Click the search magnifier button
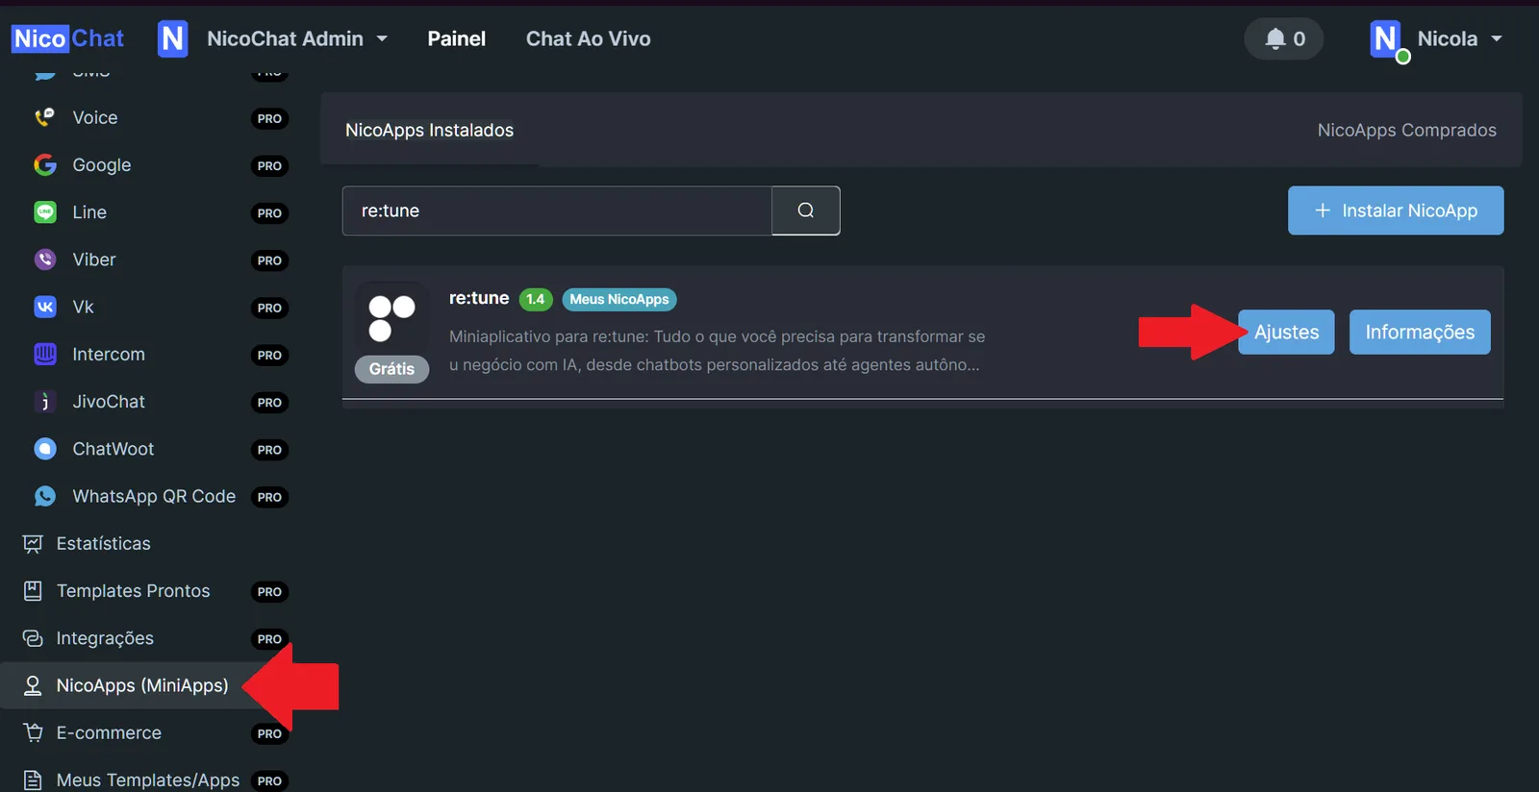This screenshot has height=792, width=1539. click(806, 210)
